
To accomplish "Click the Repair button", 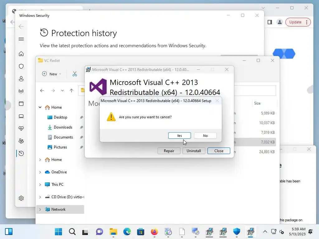I will (x=169, y=151).
